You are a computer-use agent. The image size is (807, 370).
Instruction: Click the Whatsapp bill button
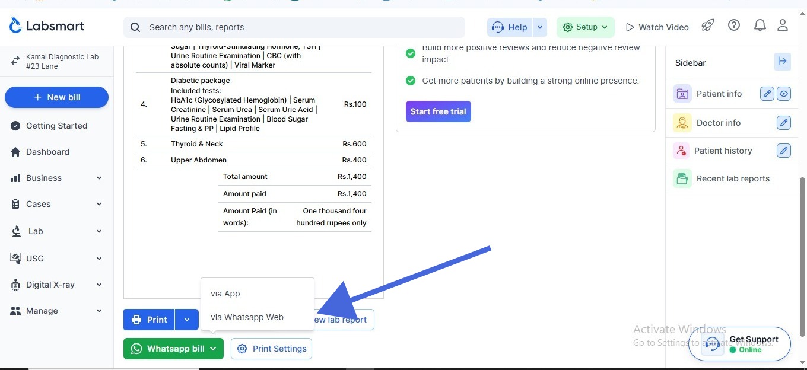coord(173,349)
